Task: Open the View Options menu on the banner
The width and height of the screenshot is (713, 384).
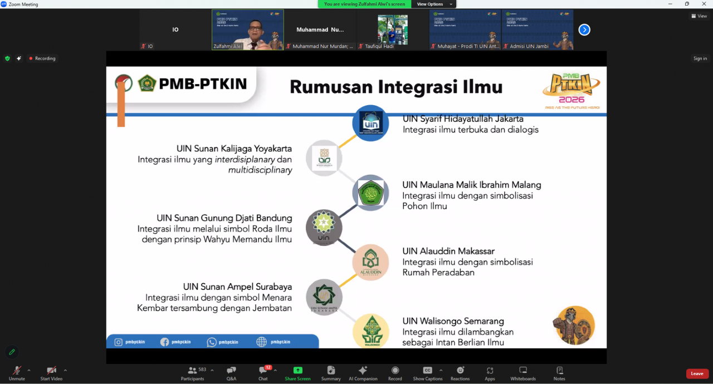Action: [429, 4]
